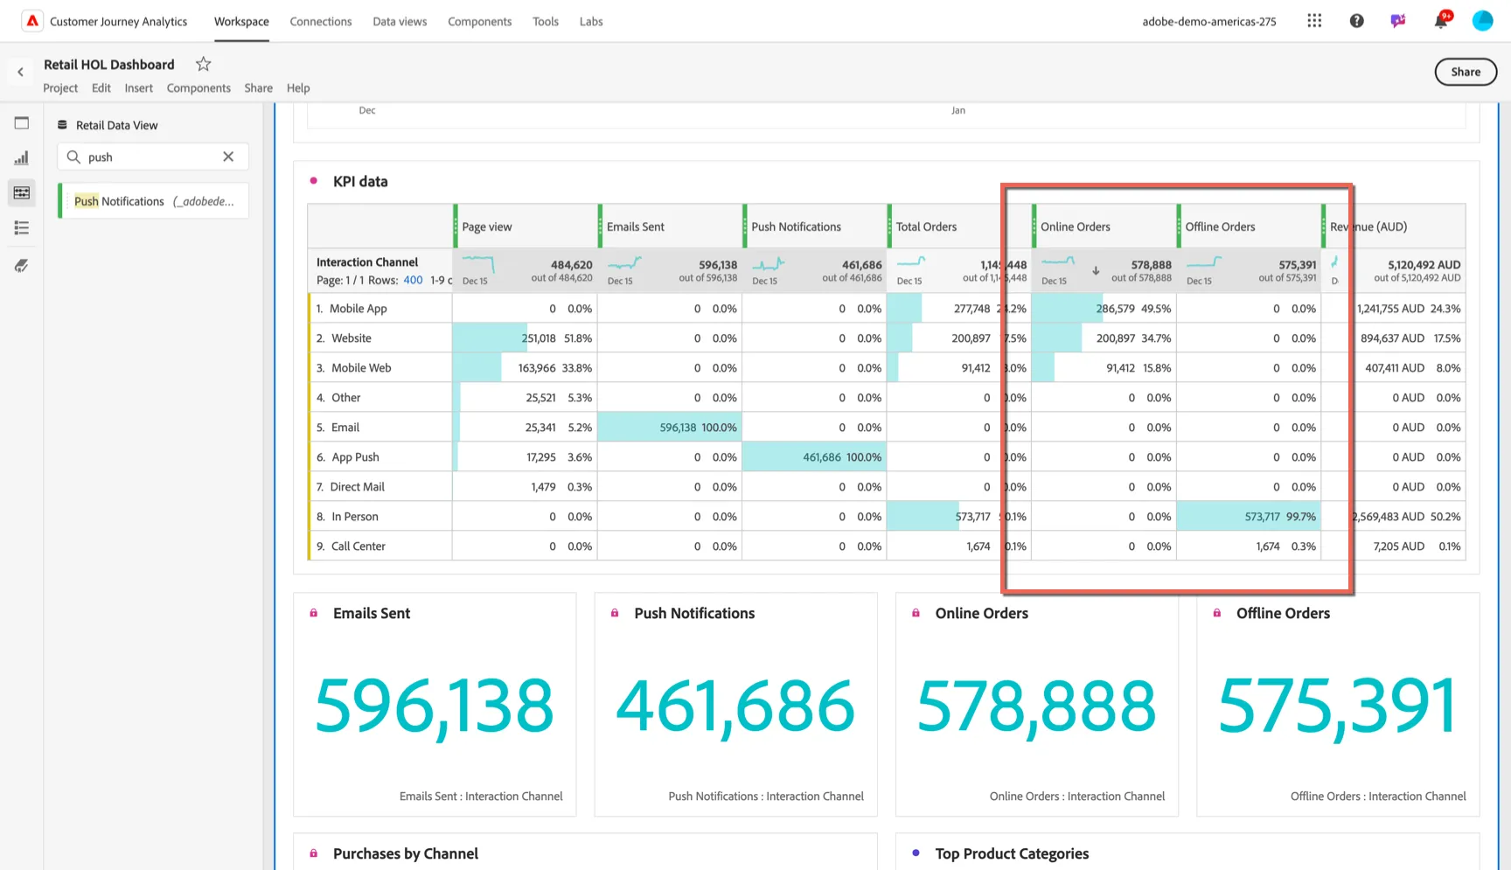Click Top Product Categories panel dot

916,853
